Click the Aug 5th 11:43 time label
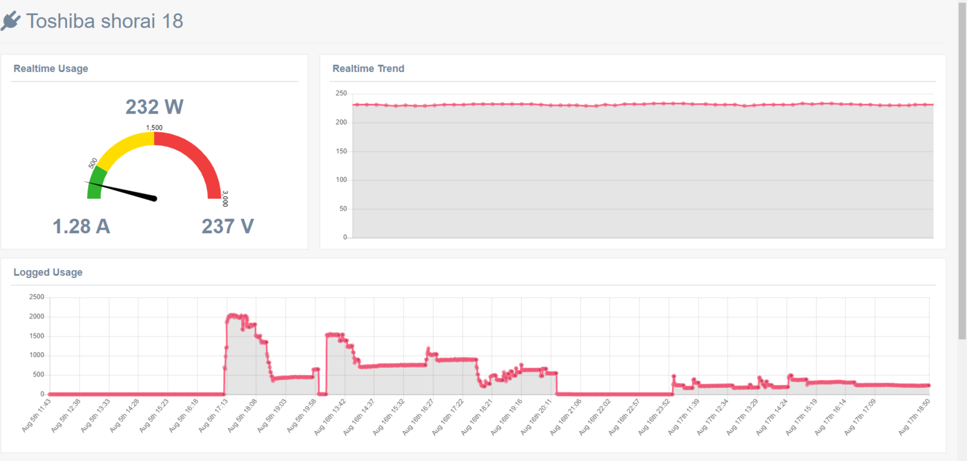The height and width of the screenshot is (461, 967). click(x=36, y=415)
